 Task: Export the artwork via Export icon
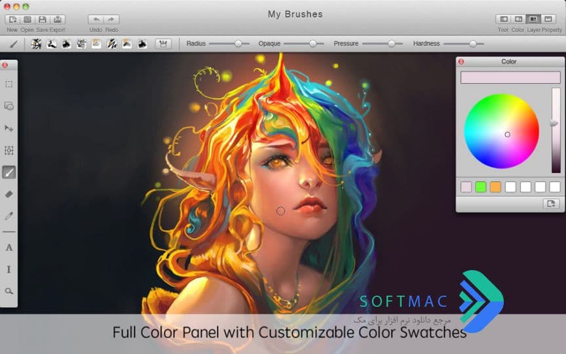58,20
